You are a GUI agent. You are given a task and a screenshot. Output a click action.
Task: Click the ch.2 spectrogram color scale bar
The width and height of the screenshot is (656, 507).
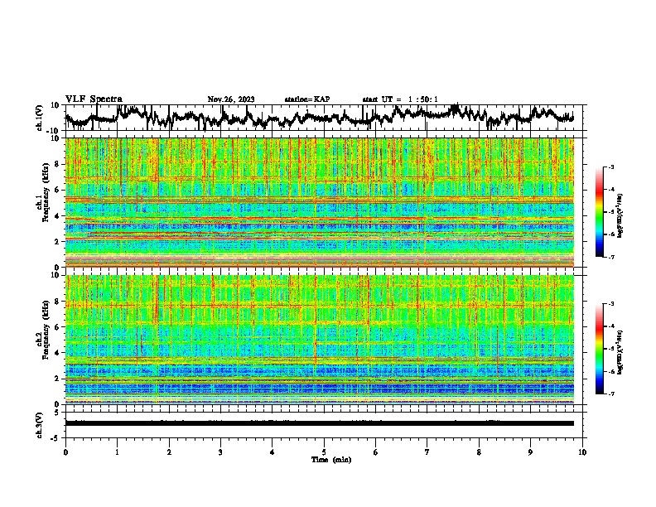click(x=599, y=349)
